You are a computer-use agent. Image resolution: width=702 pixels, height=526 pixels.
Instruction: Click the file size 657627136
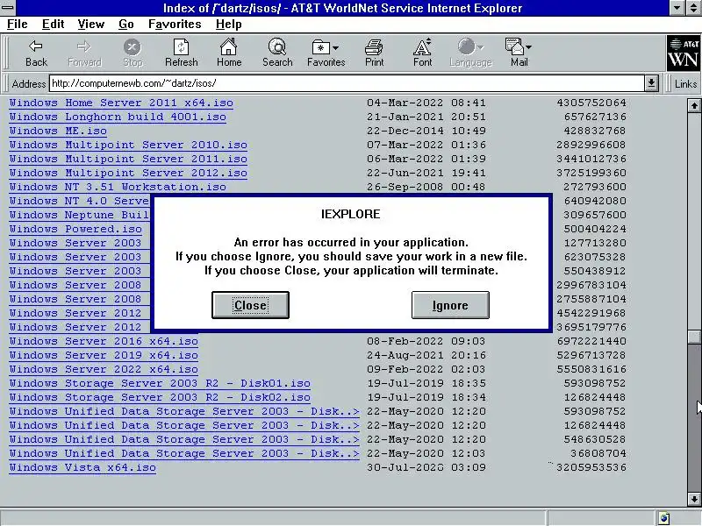coord(595,117)
